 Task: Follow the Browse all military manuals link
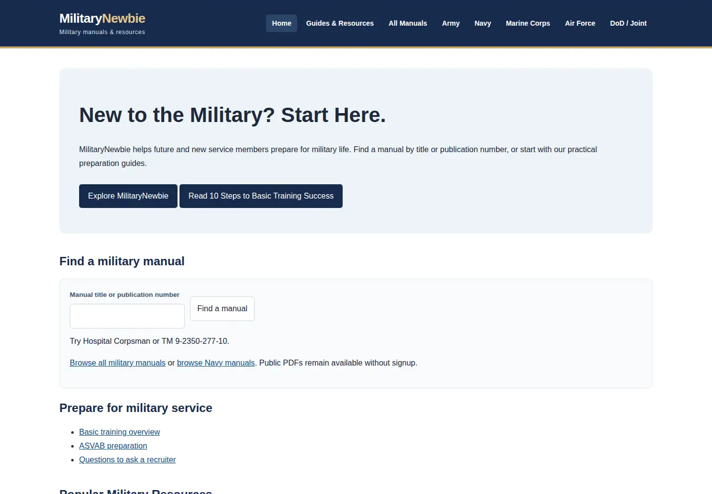click(118, 363)
